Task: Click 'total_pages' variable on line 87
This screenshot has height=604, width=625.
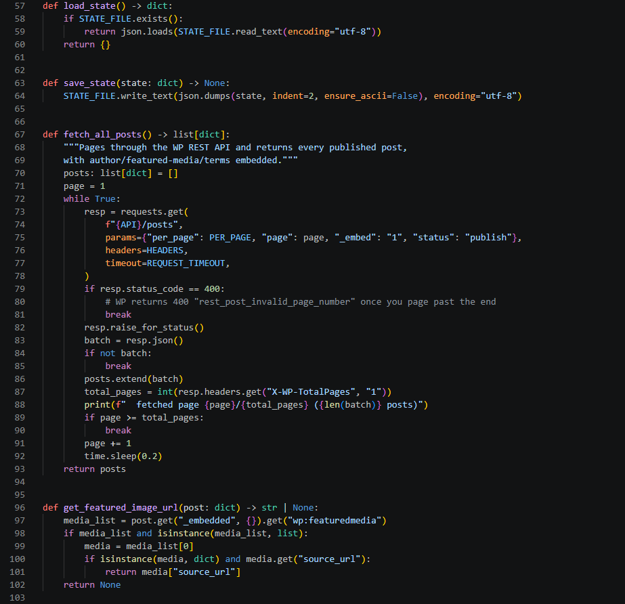Action: pos(113,392)
